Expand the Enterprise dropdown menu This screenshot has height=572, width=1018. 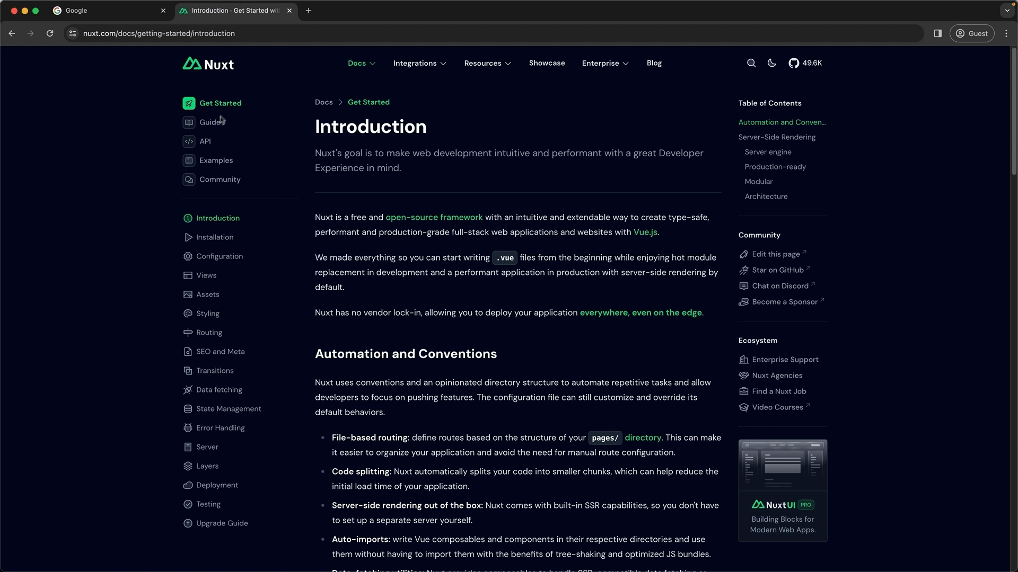tap(605, 63)
